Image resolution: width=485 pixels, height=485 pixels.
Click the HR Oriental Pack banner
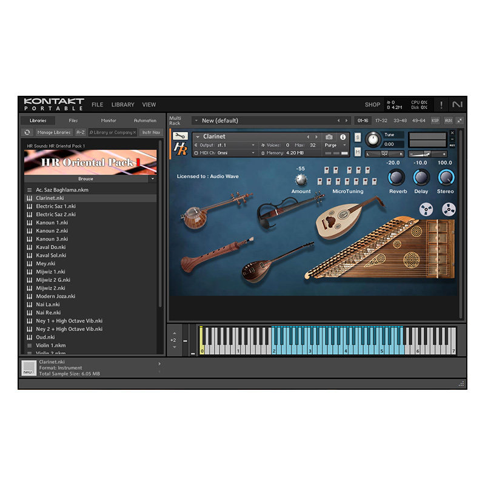tap(90, 162)
